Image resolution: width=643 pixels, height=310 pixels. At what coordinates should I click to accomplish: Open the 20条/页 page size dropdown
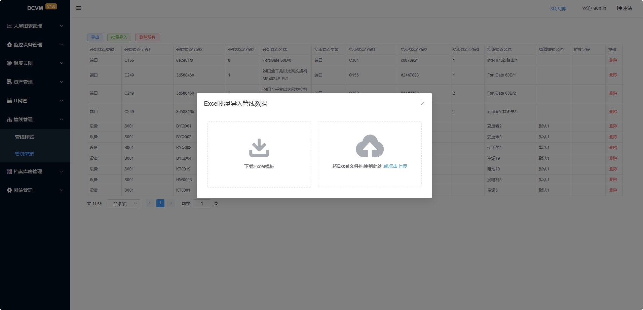click(x=123, y=204)
